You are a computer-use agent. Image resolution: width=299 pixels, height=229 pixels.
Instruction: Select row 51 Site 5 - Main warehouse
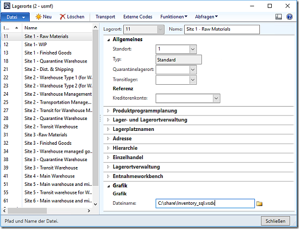point(47,184)
